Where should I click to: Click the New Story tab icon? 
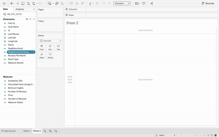pos(56,131)
